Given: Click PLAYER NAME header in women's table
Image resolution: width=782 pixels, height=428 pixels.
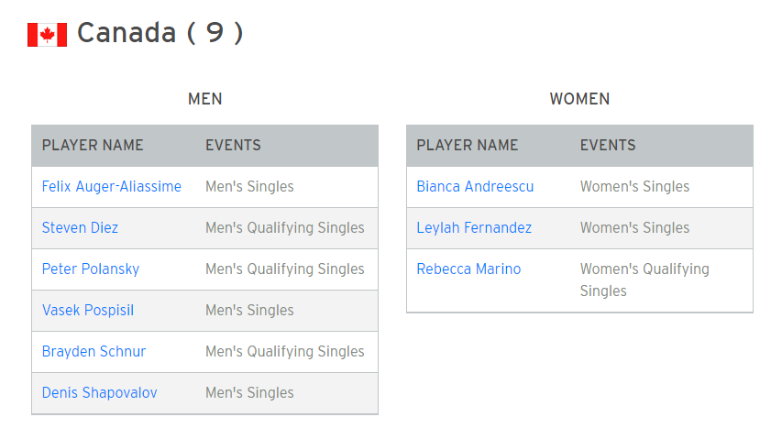Looking at the screenshot, I should point(468,145).
